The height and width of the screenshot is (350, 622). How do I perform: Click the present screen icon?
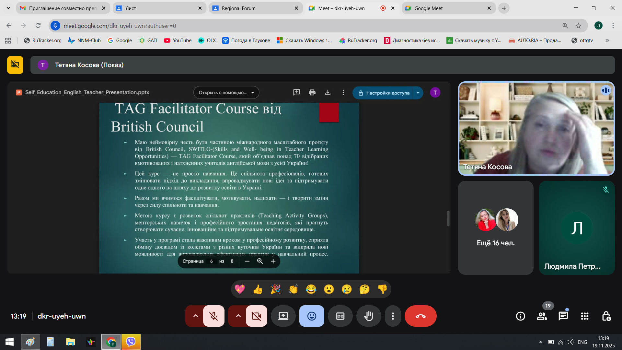click(x=283, y=316)
